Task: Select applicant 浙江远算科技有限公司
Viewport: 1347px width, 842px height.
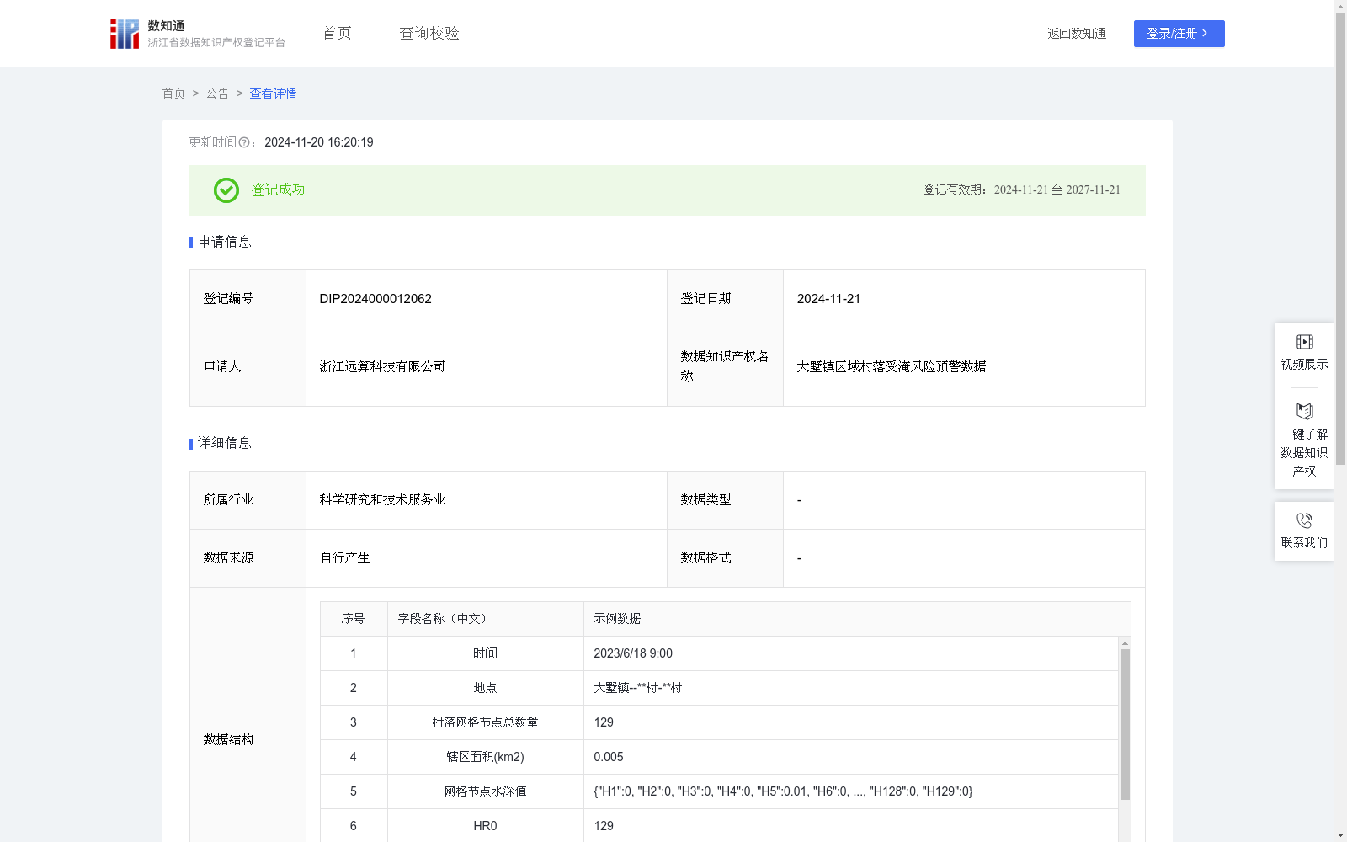Action: pyautogui.click(x=382, y=366)
